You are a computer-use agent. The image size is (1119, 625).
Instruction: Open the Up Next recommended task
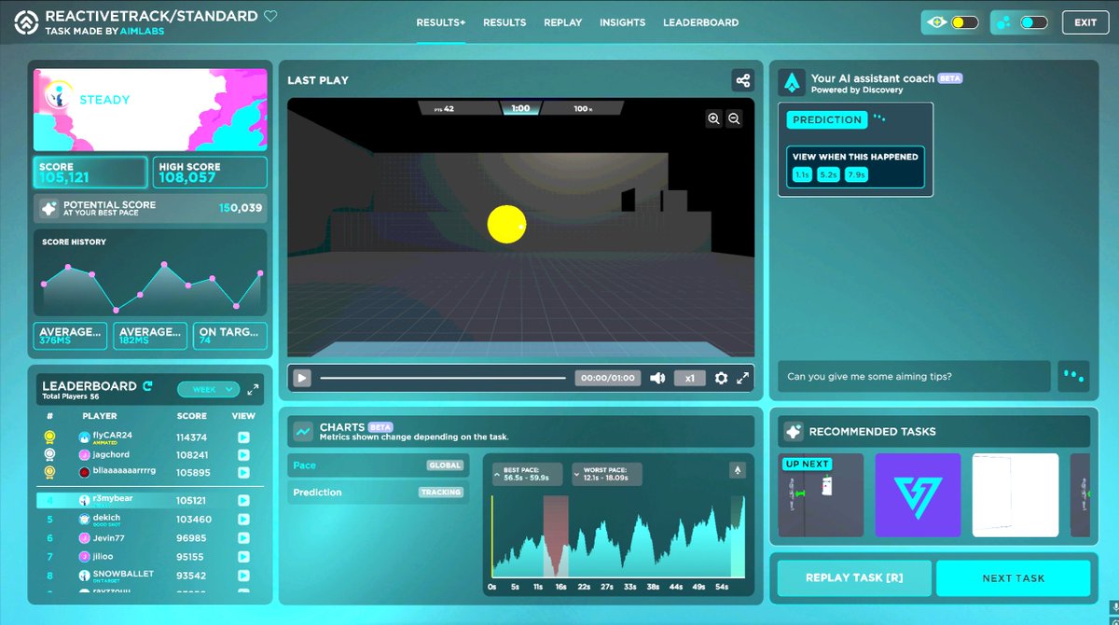[821, 495]
